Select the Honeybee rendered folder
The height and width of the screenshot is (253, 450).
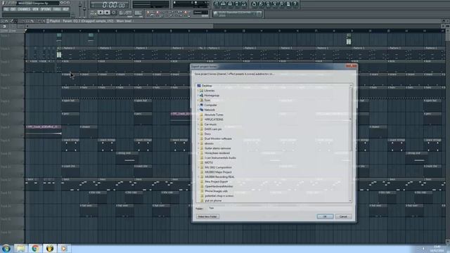(x=217, y=153)
